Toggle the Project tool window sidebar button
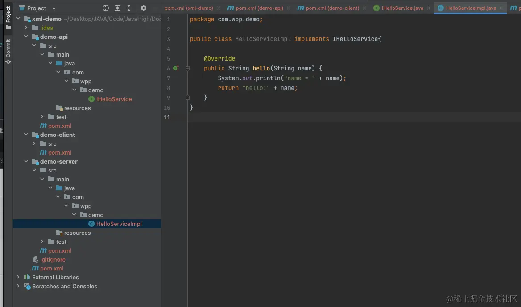The height and width of the screenshot is (307, 521). click(x=8, y=17)
